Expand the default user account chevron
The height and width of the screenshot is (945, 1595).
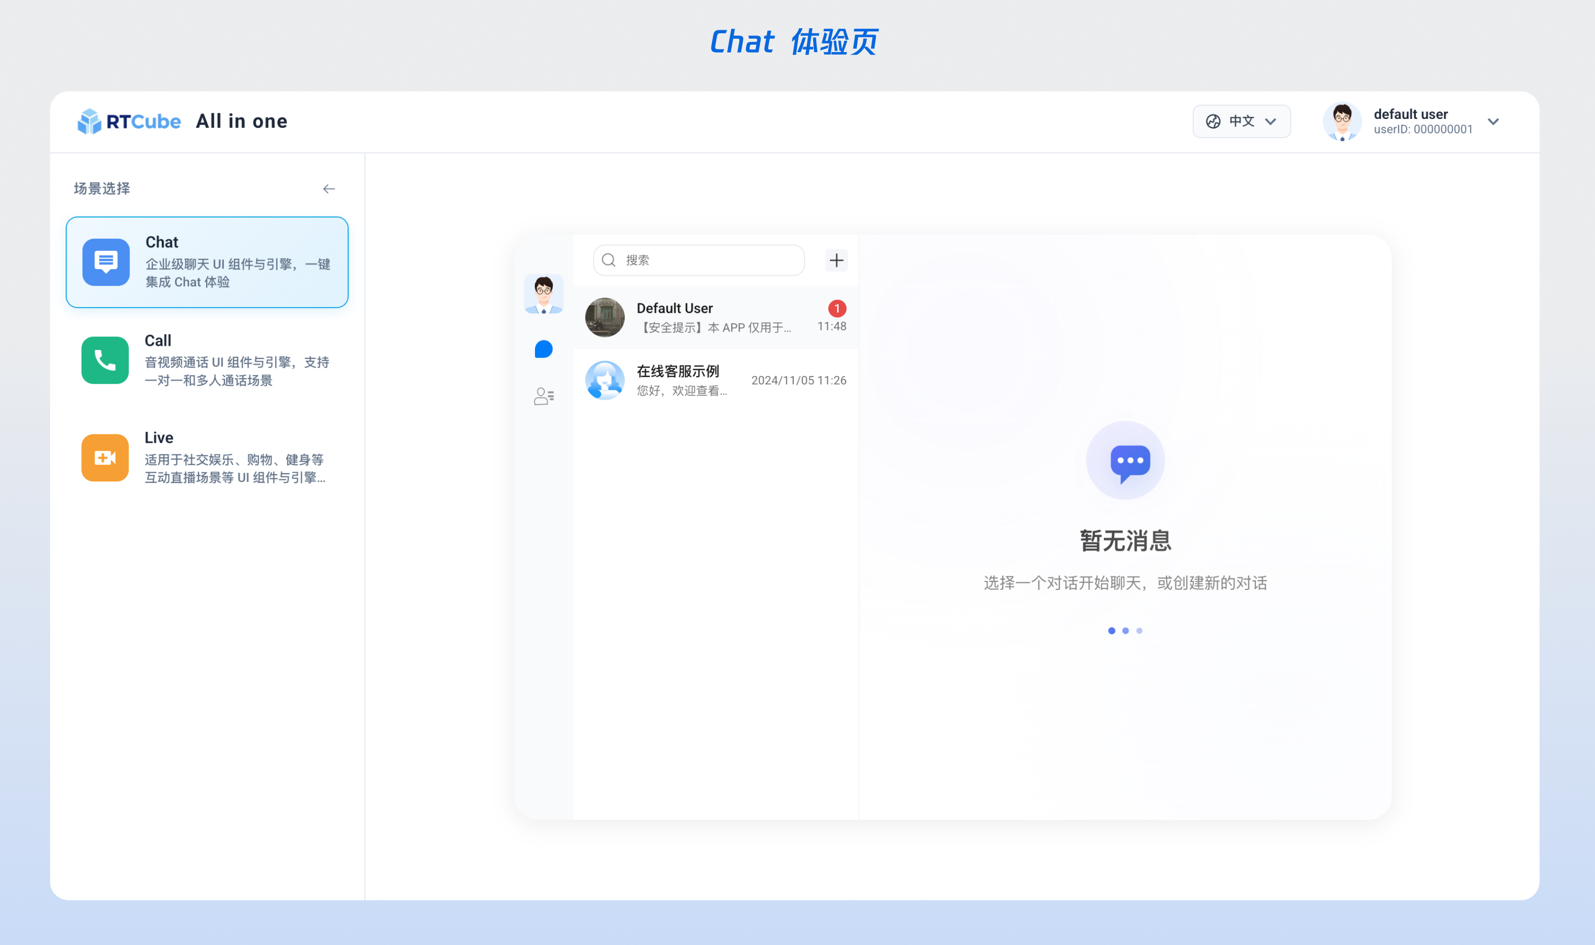pyautogui.click(x=1493, y=122)
